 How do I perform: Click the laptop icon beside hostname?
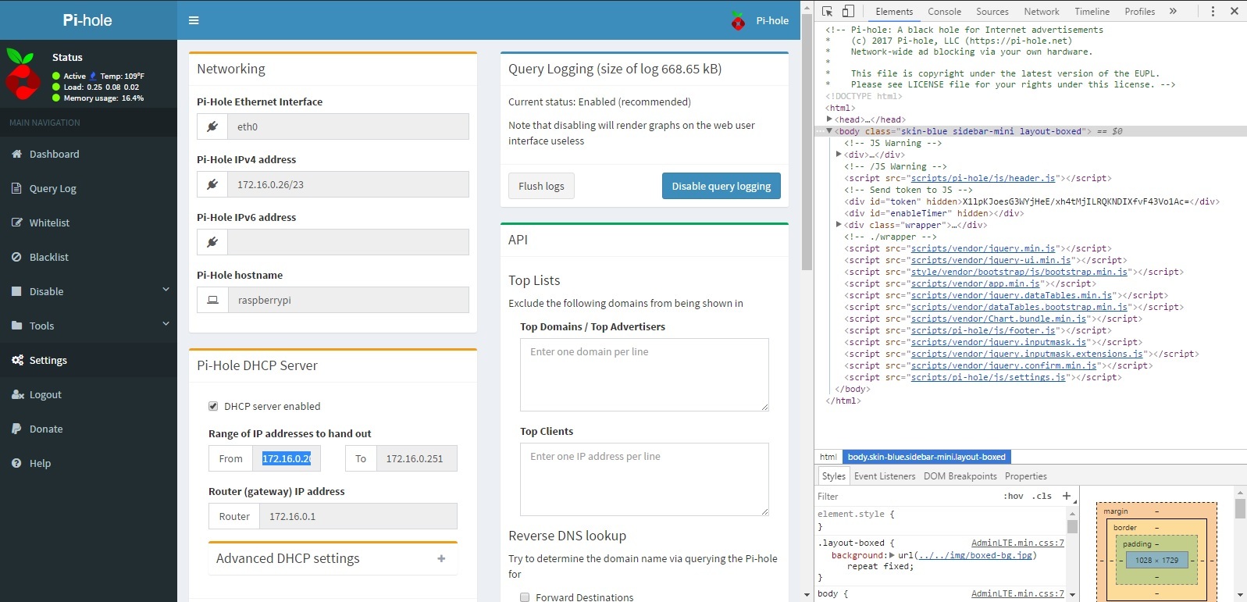point(212,300)
